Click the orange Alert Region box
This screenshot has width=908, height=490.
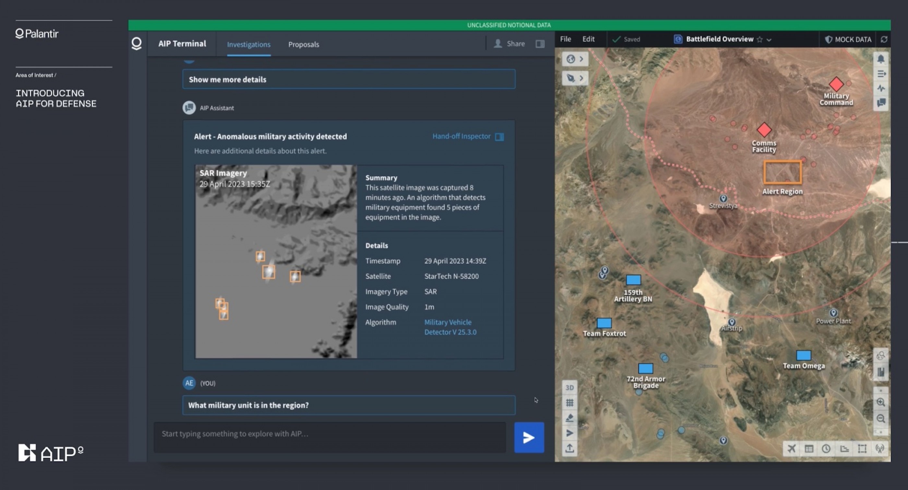[782, 173]
